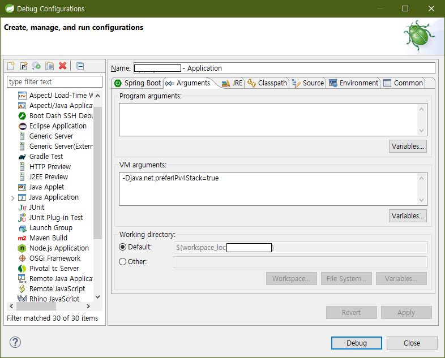Image resolution: width=445 pixels, height=358 pixels.
Task: Click the Close button
Action: click(x=412, y=343)
